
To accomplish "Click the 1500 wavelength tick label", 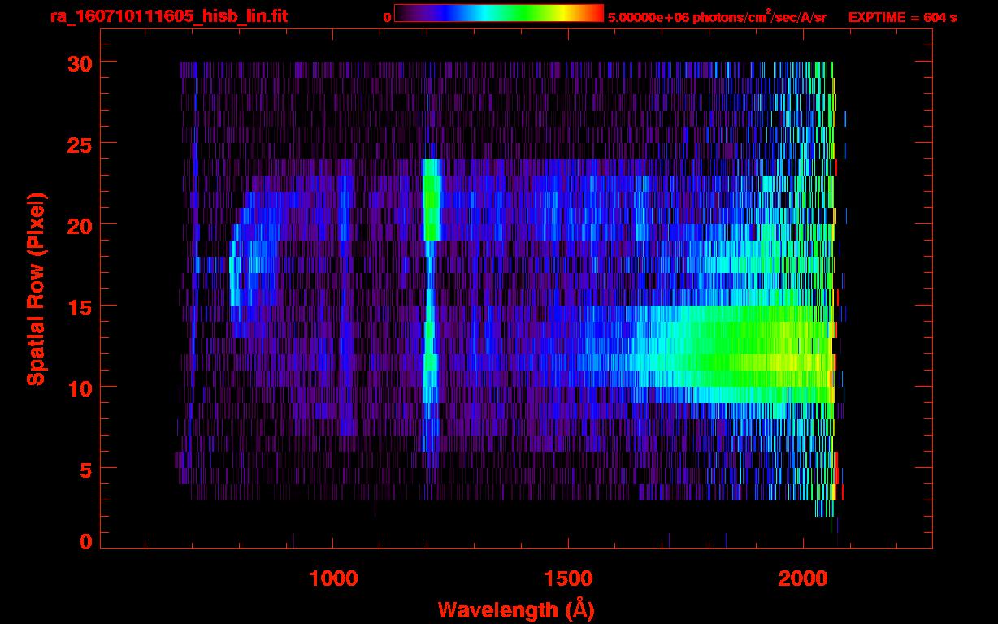I will tap(568, 578).
